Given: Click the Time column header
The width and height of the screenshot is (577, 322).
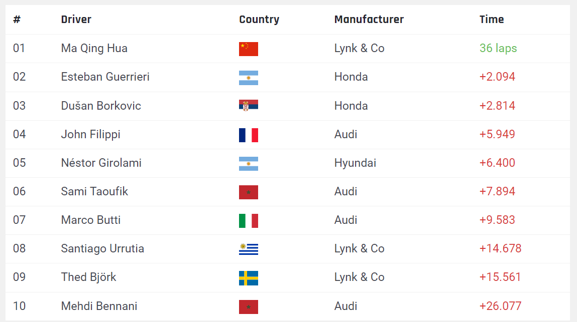Looking at the screenshot, I should coord(492,20).
